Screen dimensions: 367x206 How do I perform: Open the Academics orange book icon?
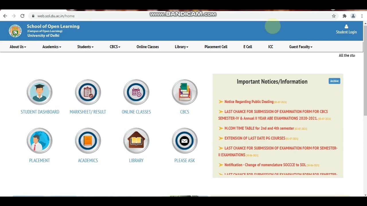(88, 141)
